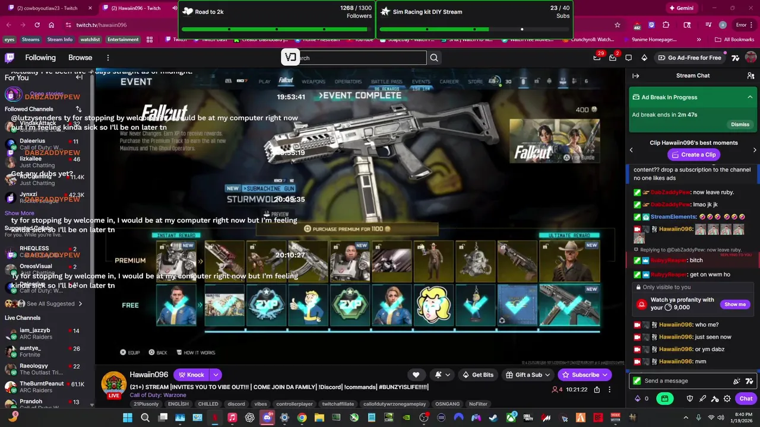Open the watchlist bookmark folder
The height and width of the screenshot is (427, 760).
coord(90,40)
